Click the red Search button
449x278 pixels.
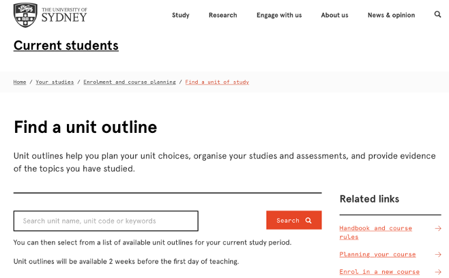point(294,220)
